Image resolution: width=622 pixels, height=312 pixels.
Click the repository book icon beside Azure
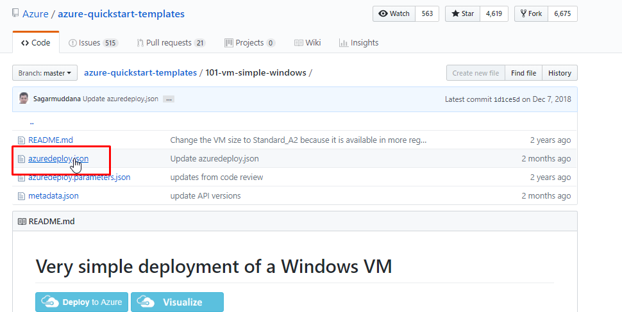15,13
